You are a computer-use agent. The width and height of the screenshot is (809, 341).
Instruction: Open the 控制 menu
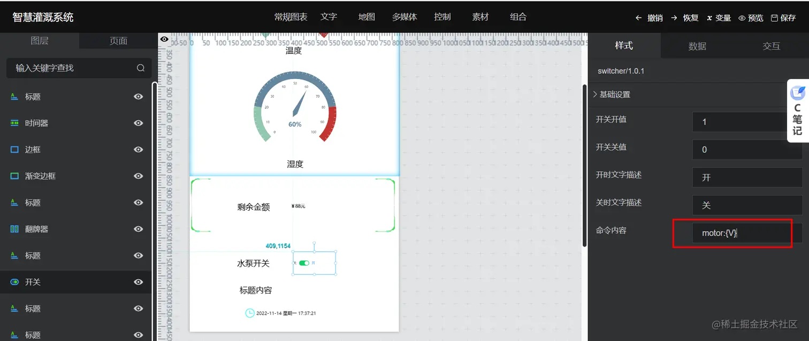point(442,17)
